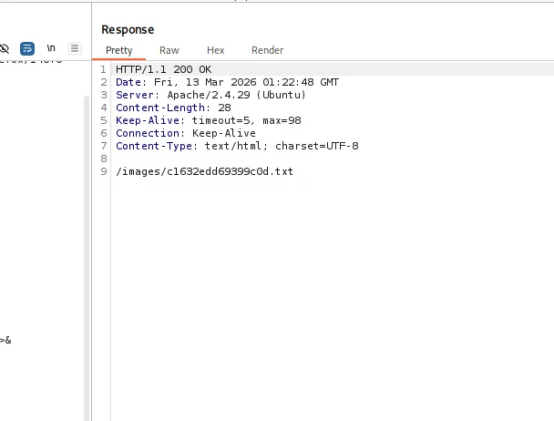Click the Server: Apache/2.4.29 line
554x421 pixels.
point(210,95)
